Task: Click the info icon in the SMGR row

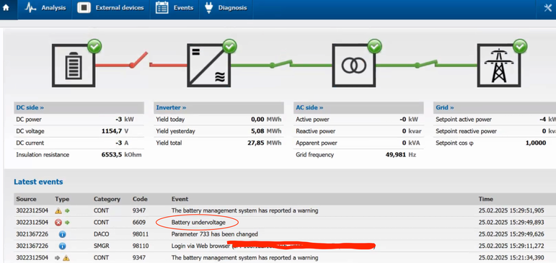Action: (62, 246)
